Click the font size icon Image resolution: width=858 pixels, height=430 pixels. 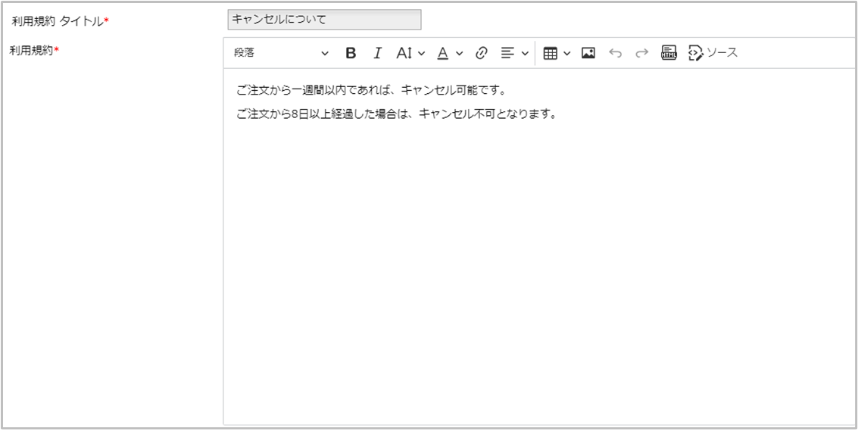click(404, 53)
